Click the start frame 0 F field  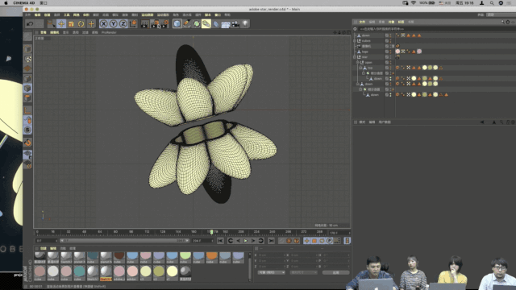click(x=47, y=241)
